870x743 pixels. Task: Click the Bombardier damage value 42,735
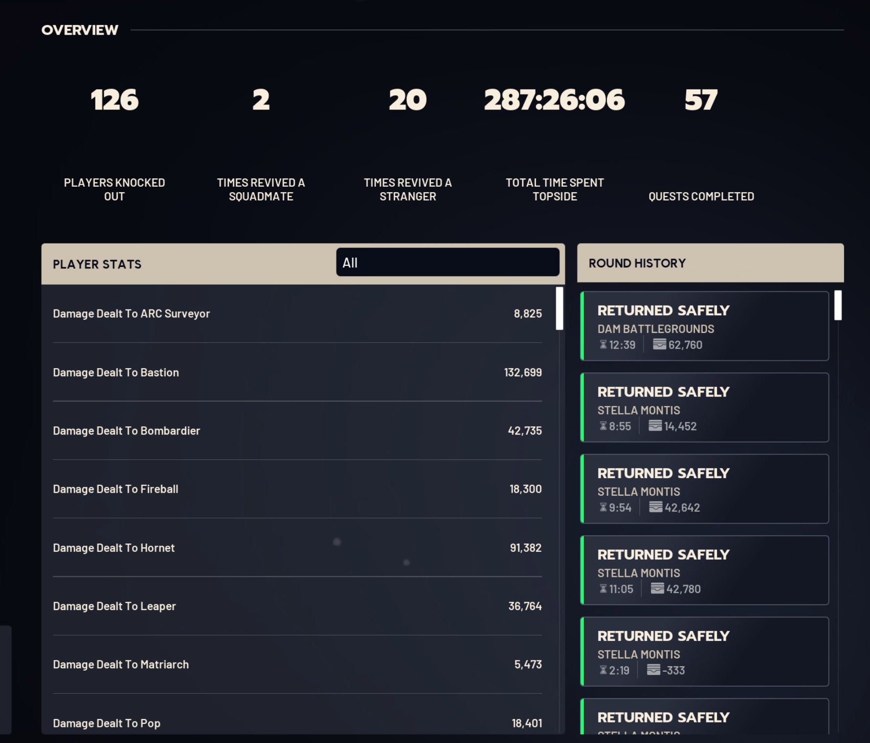pos(525,431)
